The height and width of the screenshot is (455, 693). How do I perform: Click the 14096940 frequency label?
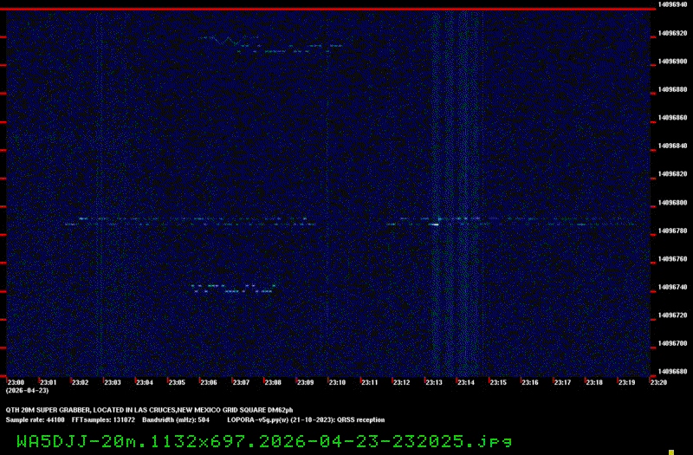tap(672, 4)
